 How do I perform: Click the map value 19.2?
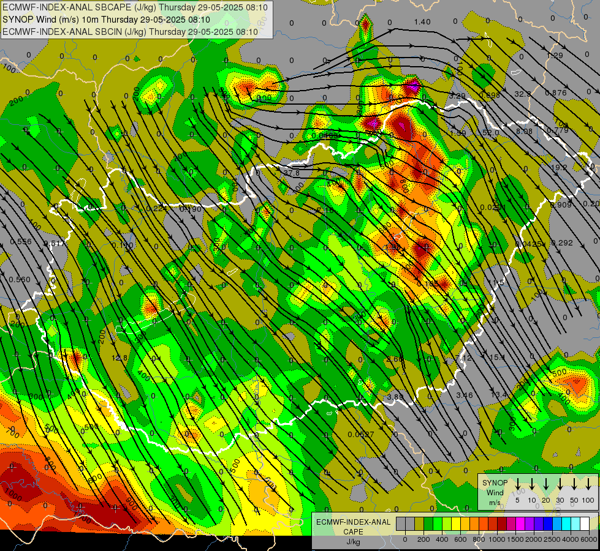559,167
